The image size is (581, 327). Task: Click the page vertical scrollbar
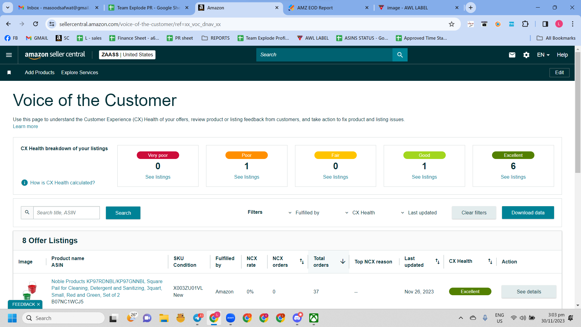(x=578, y=112)
